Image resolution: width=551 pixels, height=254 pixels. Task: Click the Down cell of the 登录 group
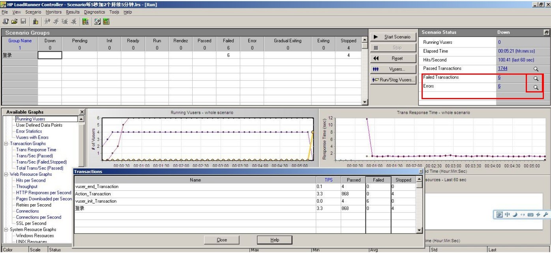tap(50, 55)
